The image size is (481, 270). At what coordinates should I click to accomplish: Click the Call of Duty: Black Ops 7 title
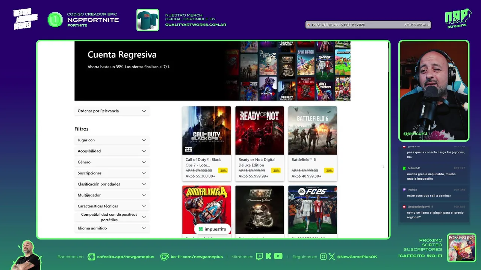point(203,162)
